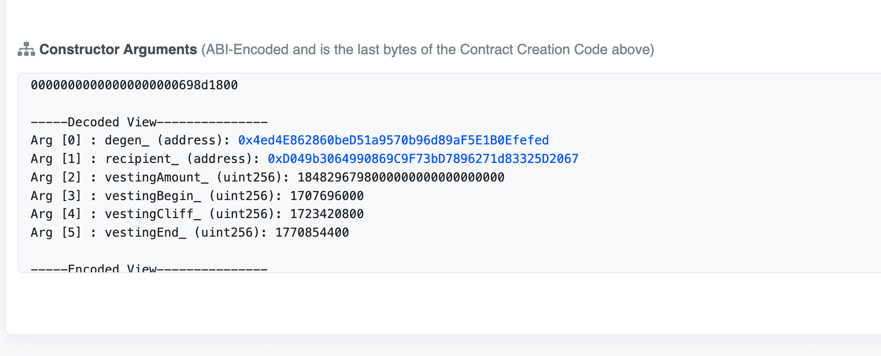Click the Decoded View separator line
Screen dimensions: 881x356
[149, 122]
